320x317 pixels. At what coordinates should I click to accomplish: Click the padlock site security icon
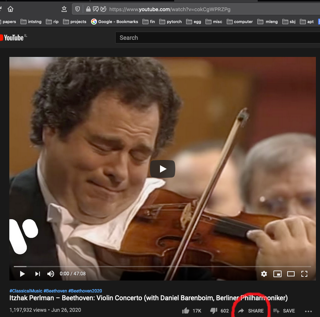coord(88,9)
